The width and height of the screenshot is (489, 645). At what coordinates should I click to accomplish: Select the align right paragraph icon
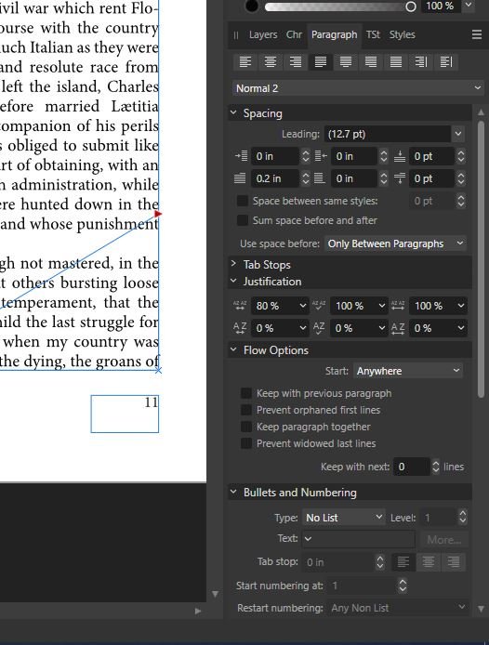click(296, 62)
